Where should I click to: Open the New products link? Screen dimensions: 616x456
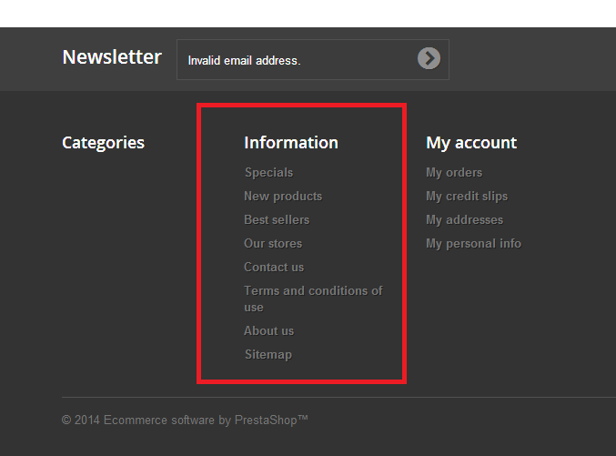point(283,196)
